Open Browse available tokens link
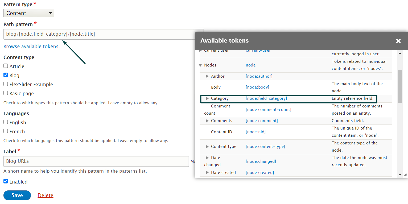This screenshot has height=204, width=408. point(31,46)
